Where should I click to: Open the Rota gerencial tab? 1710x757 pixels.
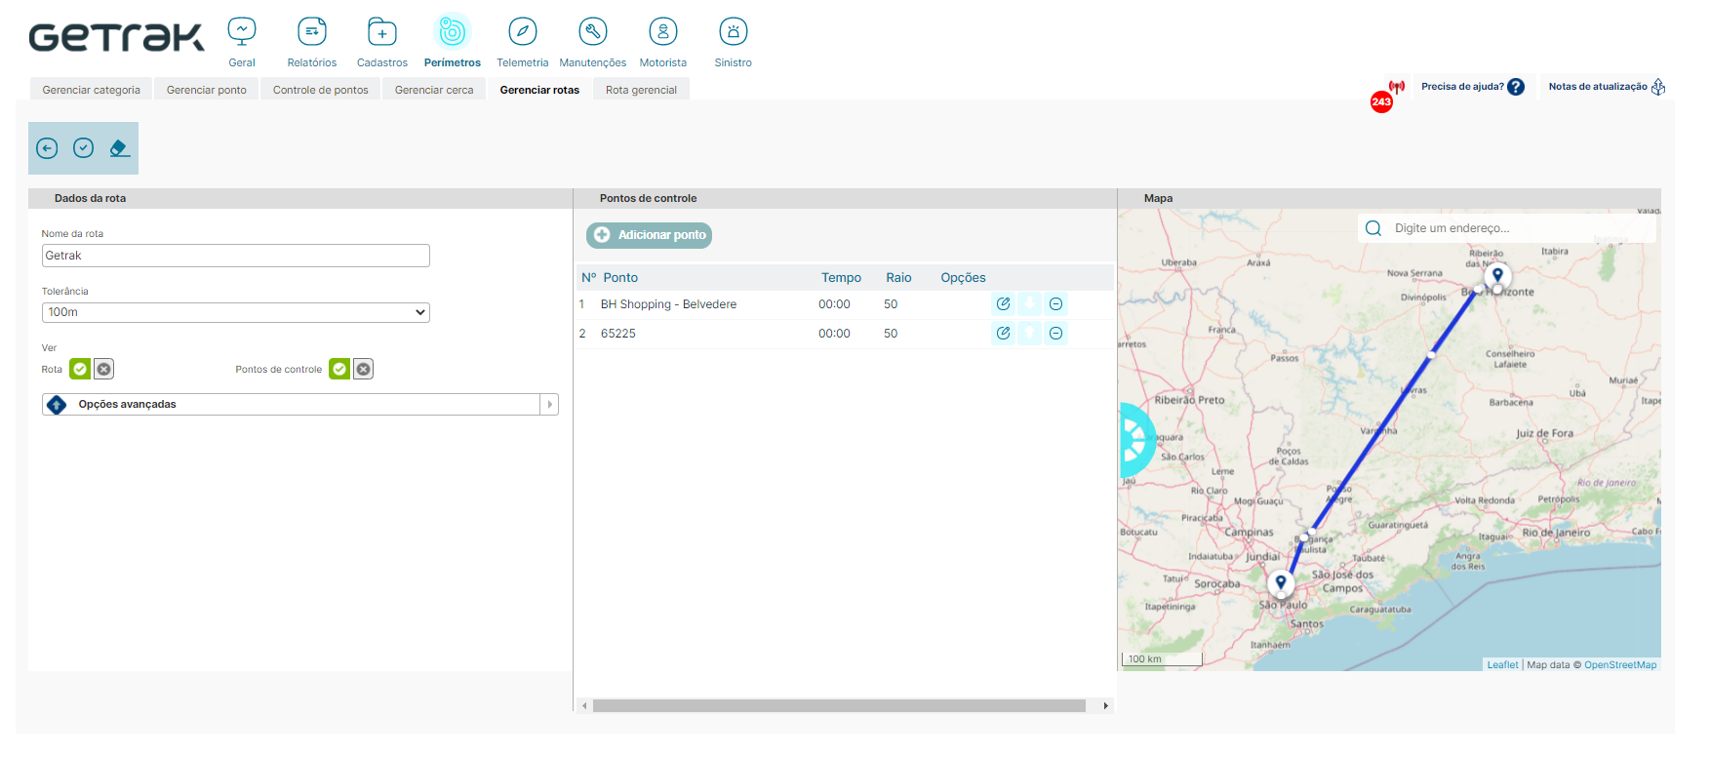[x=641, y=90]
